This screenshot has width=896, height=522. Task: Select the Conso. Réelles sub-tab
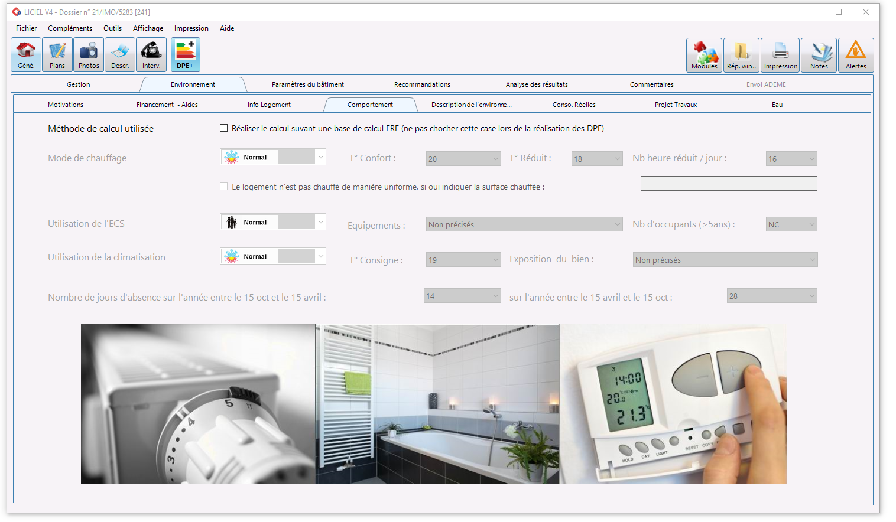tap(574, 105)
